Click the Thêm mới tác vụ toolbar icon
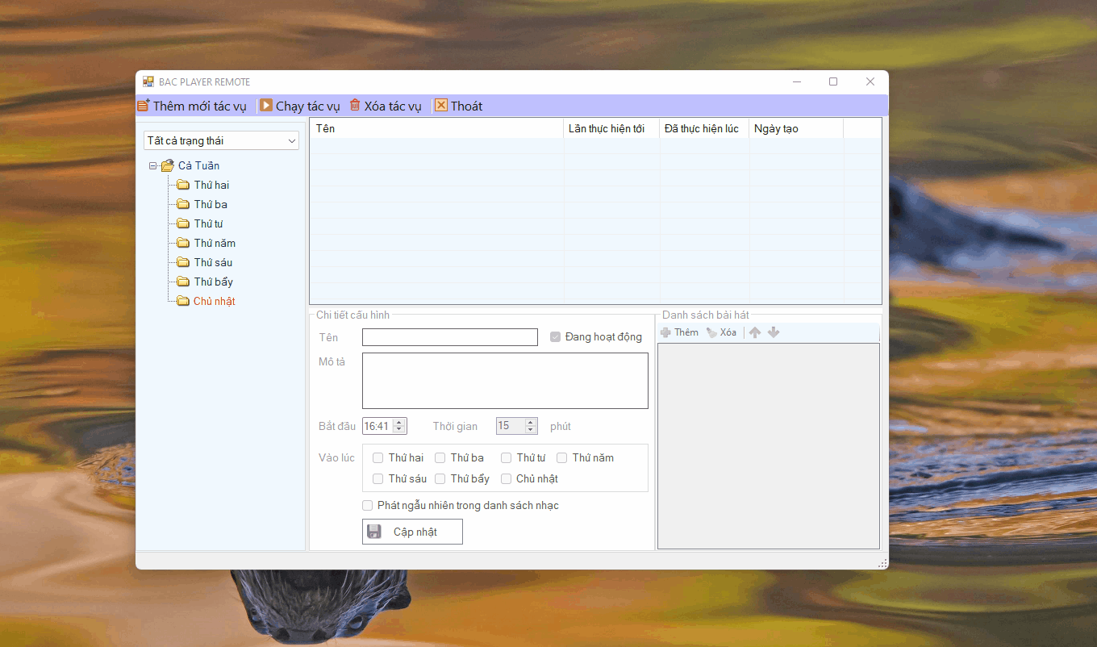1097x647 pixels. (144, 106)
